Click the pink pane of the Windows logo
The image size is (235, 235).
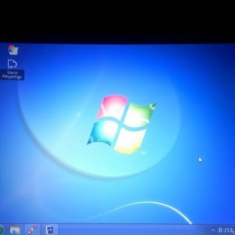[x=112, y=106]
